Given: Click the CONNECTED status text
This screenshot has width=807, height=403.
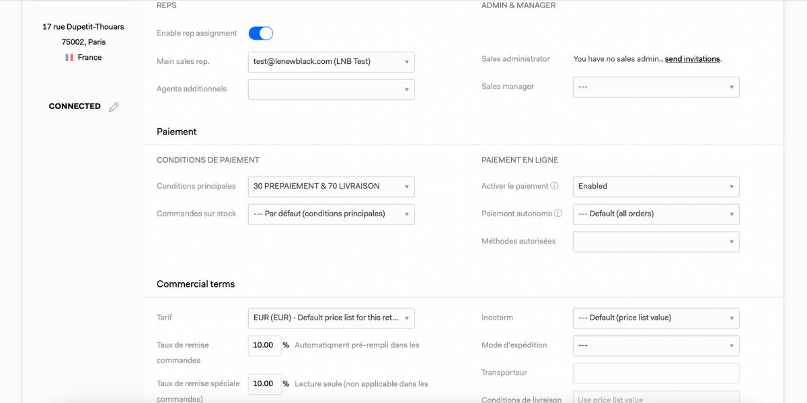Looking at the screenshot, I should click(x=75, y=106).
